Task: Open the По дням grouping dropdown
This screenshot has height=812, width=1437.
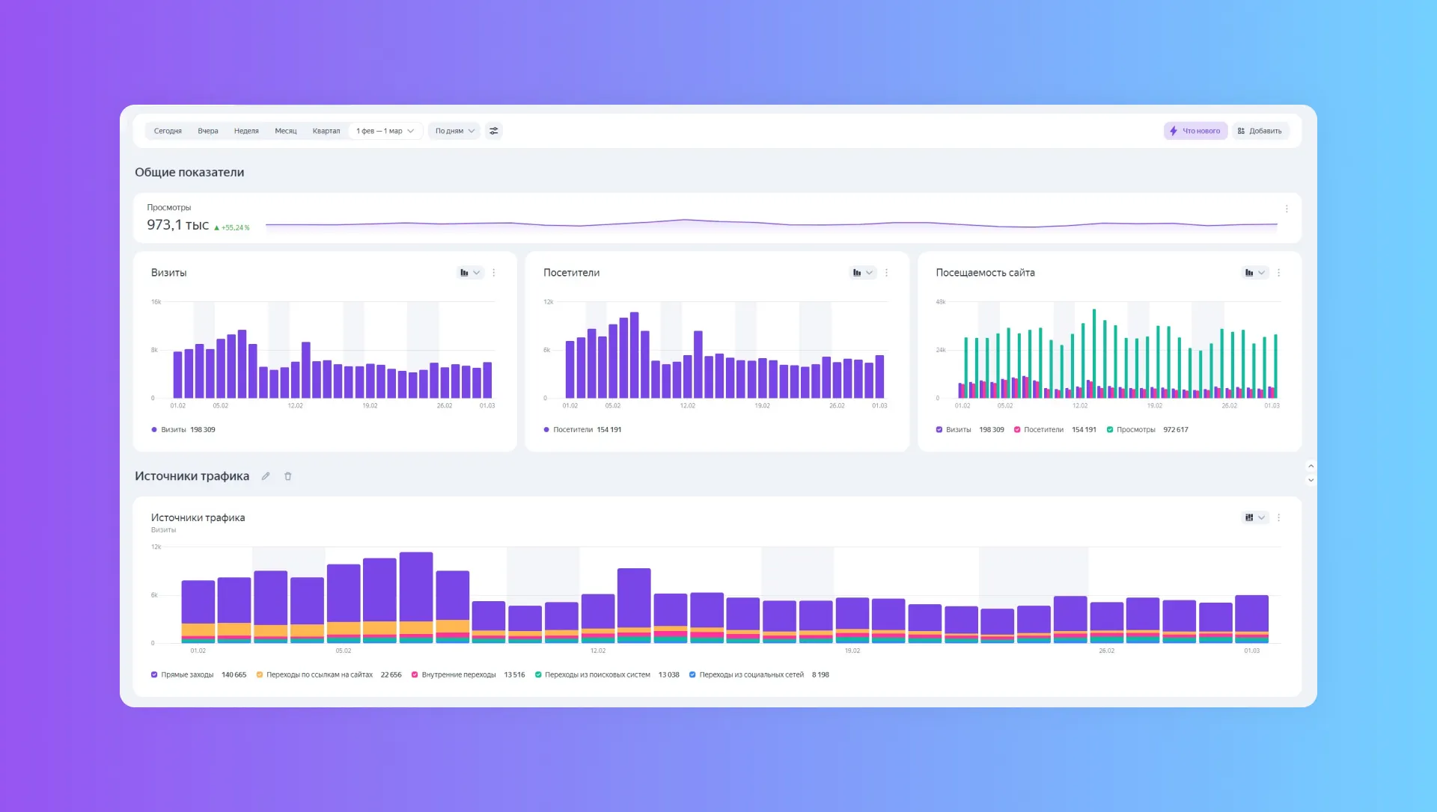Action: 455,131
